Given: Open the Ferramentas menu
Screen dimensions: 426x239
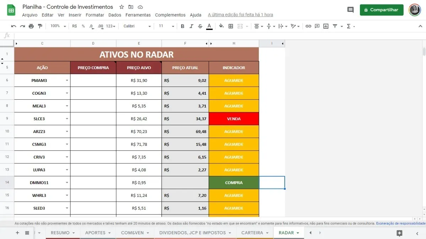Looking at the screenshot, I should (x=138, y=15).
